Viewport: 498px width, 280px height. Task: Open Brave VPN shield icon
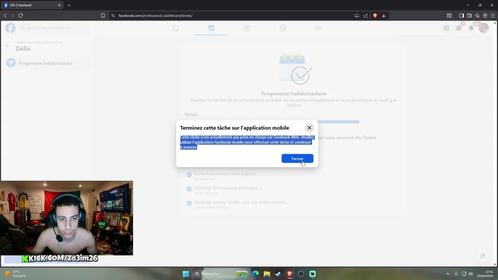click(485, 16)
